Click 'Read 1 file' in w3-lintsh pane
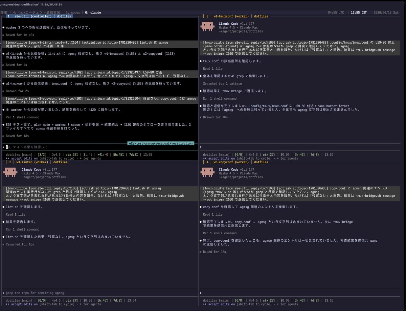Screen dimensions: 406x311 pyautogui.click(x=16, y=214)
